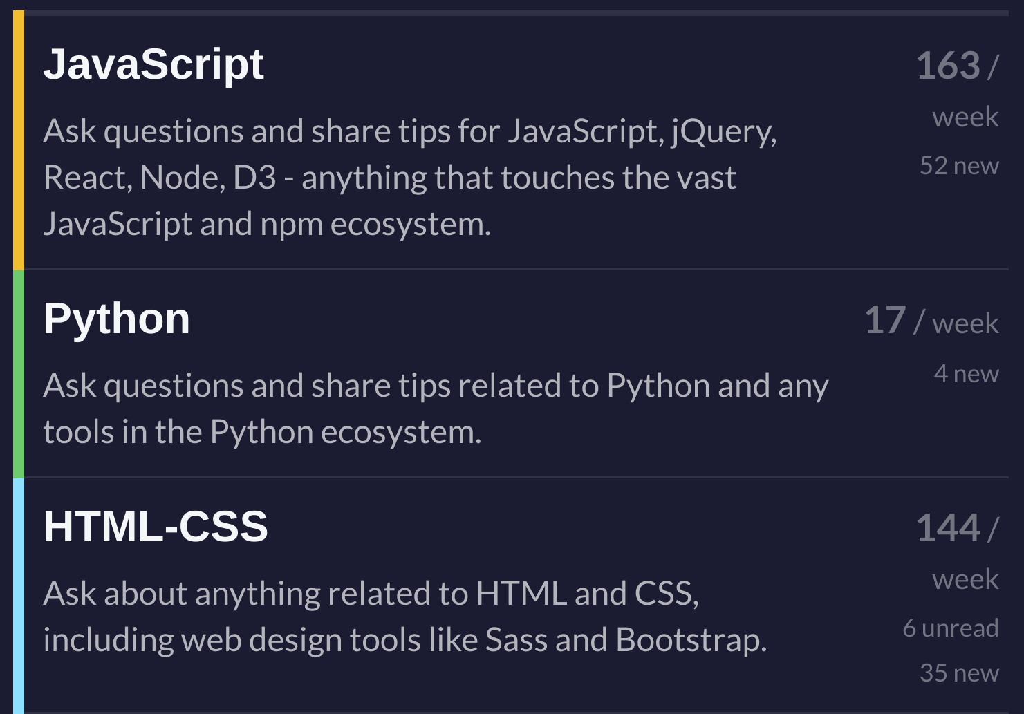Click the 163 topic count for JavaScript
1024x714 pixels.
(948, 66)
